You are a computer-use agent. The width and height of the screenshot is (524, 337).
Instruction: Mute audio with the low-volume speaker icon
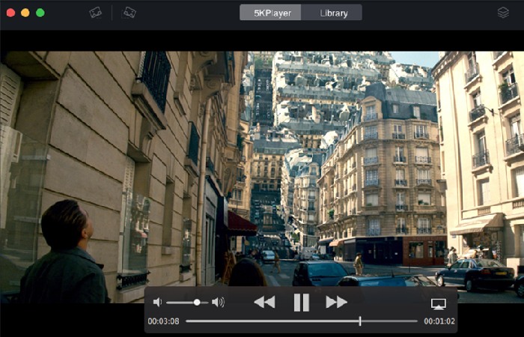[157, 303]
